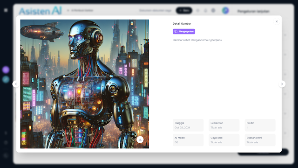Click the Kredit info card
Viewport: 298px width, 168px height.
[260, 125]
